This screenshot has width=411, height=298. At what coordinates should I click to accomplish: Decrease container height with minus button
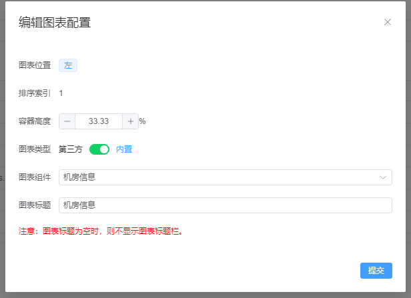point(67,121)
